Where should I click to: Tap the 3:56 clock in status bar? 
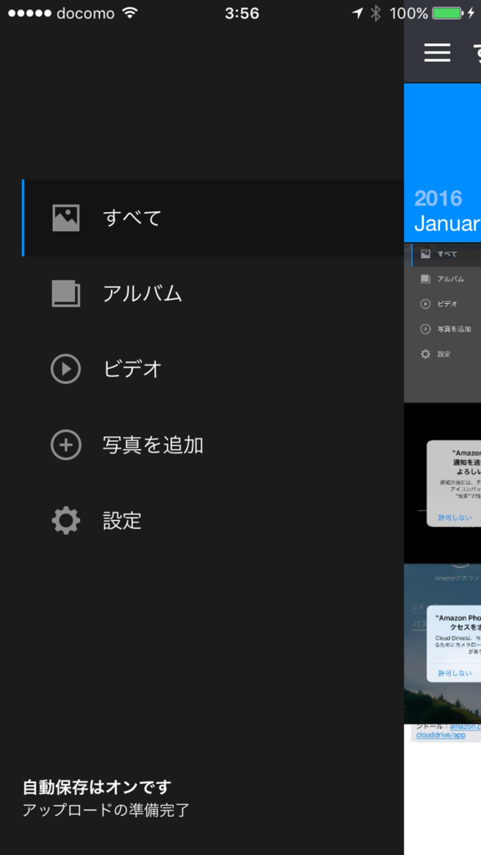[x=241, y=13]
